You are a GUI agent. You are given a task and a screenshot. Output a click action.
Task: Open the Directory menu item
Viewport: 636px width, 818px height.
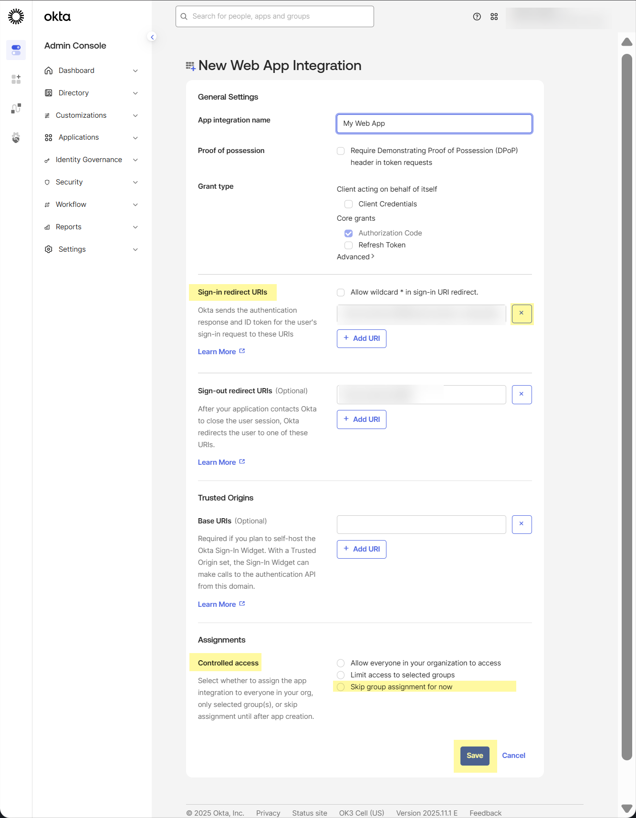click(x=73, y=93)
